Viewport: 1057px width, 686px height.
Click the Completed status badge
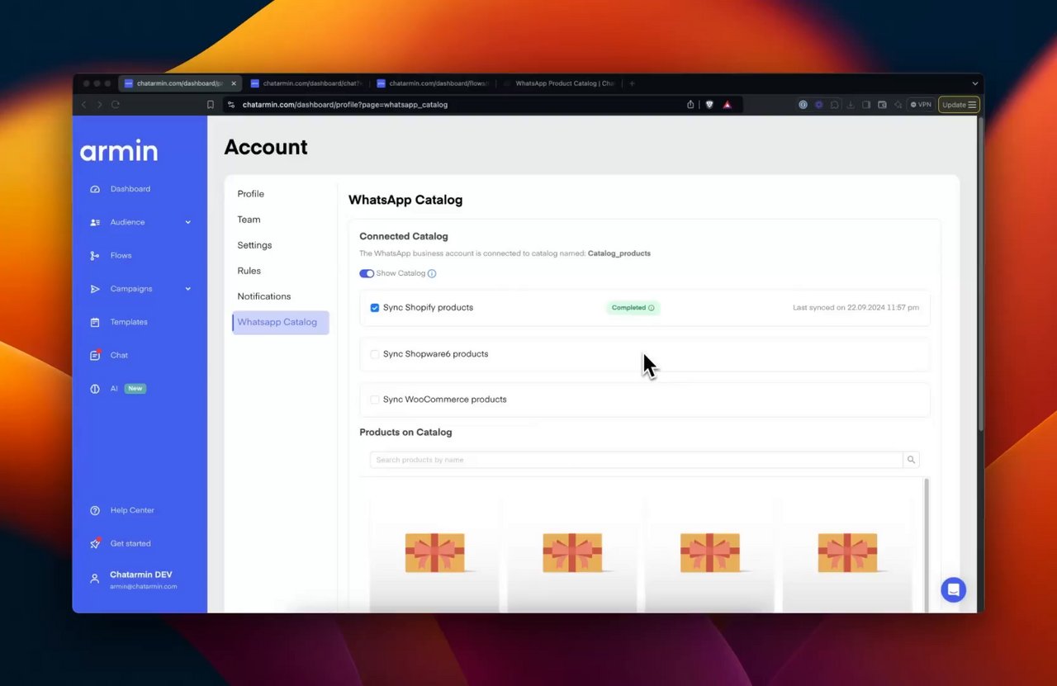[x=633, y=308]
